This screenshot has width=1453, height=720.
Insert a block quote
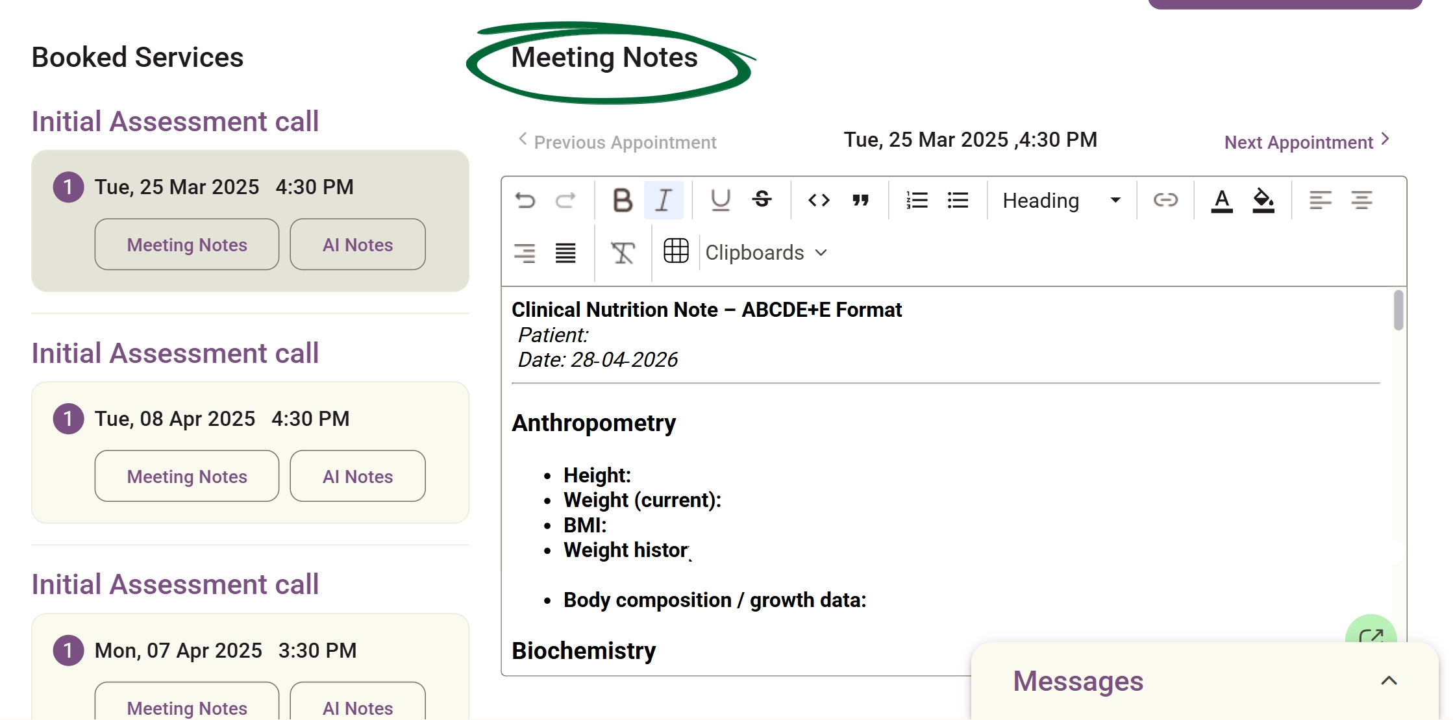point(861,200)
